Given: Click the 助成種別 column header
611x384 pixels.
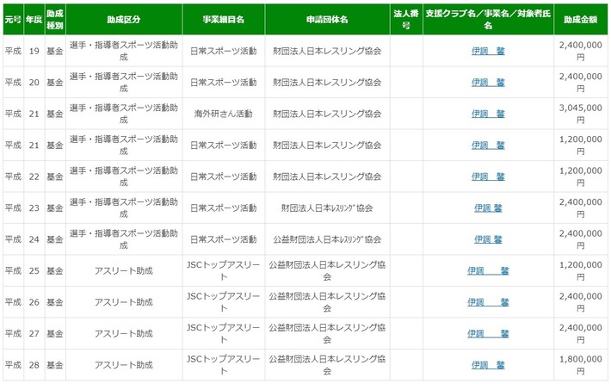Looking at the screenshot, I should point(55,20).
